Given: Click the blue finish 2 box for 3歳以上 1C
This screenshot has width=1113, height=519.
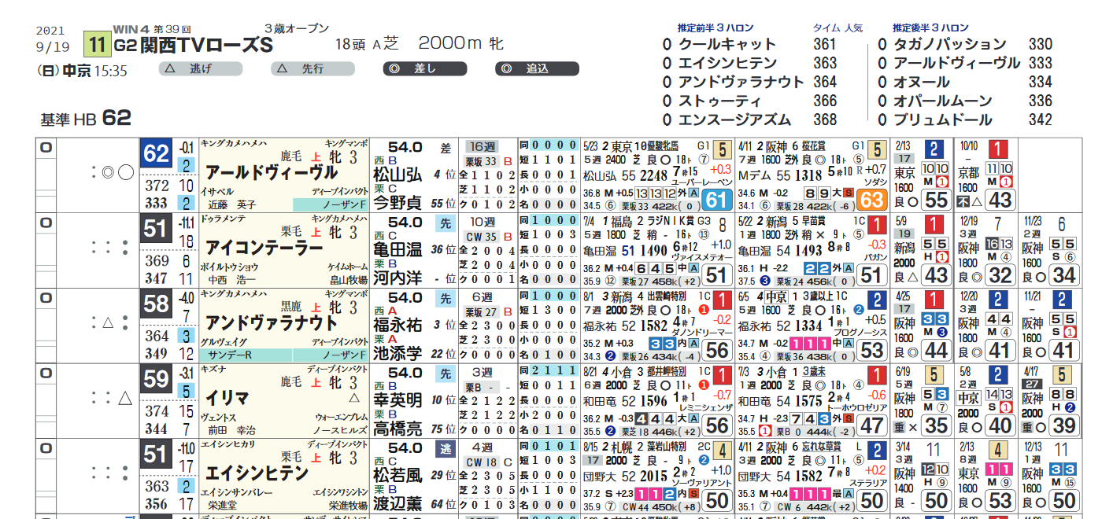Looking at the screenshot, I should [x=878, y=300].
